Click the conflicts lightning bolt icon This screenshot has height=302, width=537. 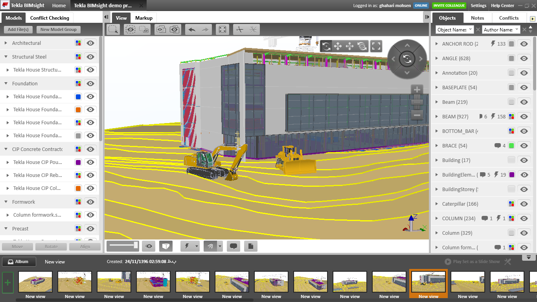tap(187, 246)
